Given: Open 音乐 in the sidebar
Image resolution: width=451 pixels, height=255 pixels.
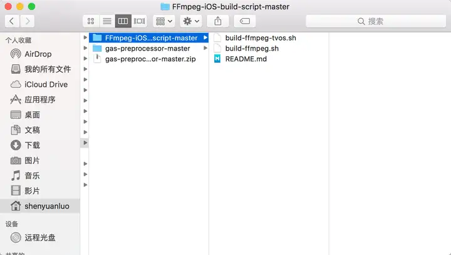Looking at the screenshot, I should point(40,176).
